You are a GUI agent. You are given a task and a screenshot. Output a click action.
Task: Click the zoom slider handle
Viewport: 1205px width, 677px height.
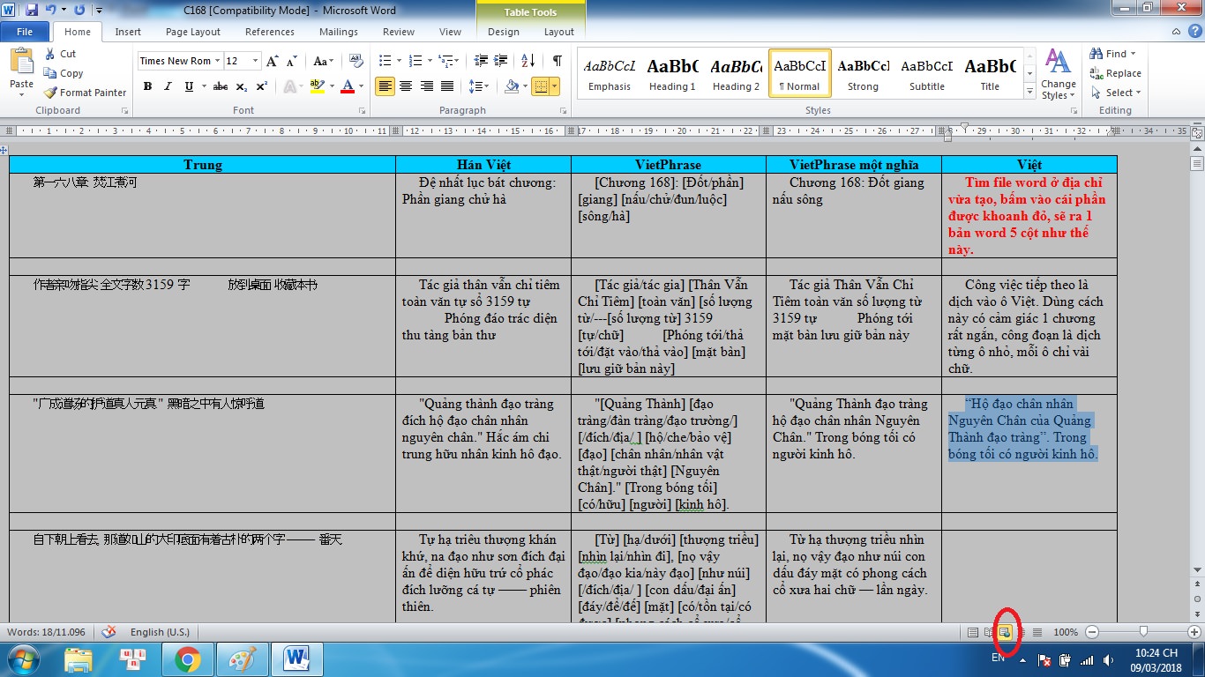tap(1143, 632)
